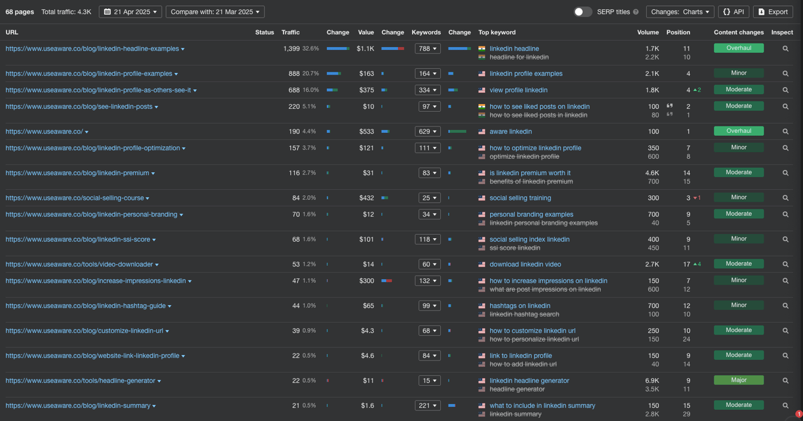
Task: Click the Major badge for headline-generator row
Action: [739, 380]
